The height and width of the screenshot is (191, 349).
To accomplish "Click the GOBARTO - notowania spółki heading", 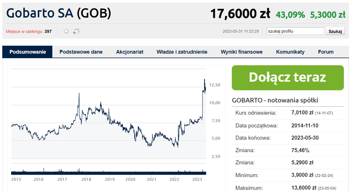I will tap(275, 100).
